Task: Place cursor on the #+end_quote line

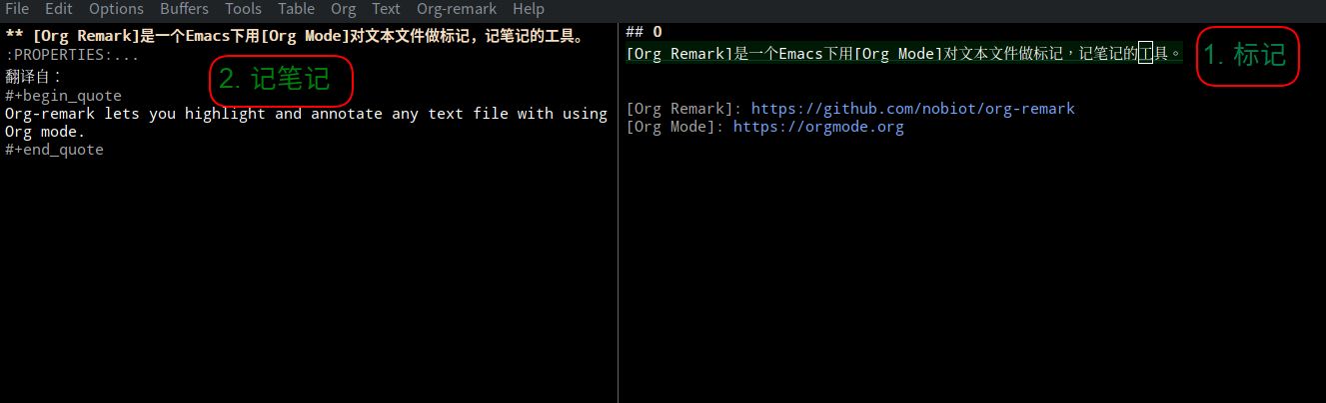Action: click(x=54, y=150)
